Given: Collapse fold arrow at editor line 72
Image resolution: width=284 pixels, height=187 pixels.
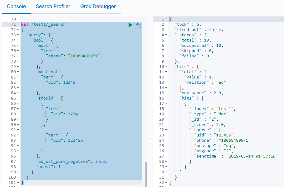Looking at the screenshot, I should (18, 29).
